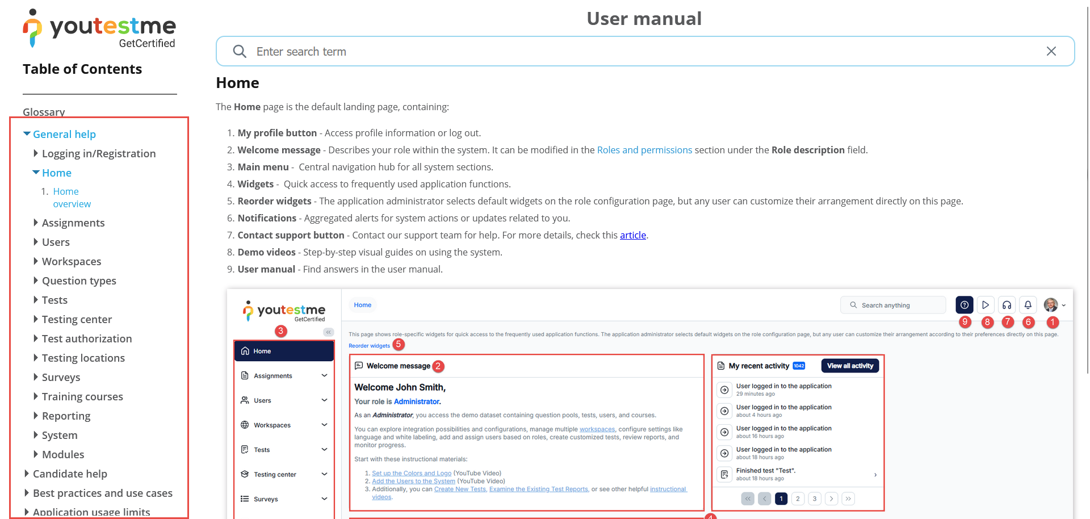Follow the support "article" link
Screen dimensions: 1090x519
click(632, 235)
